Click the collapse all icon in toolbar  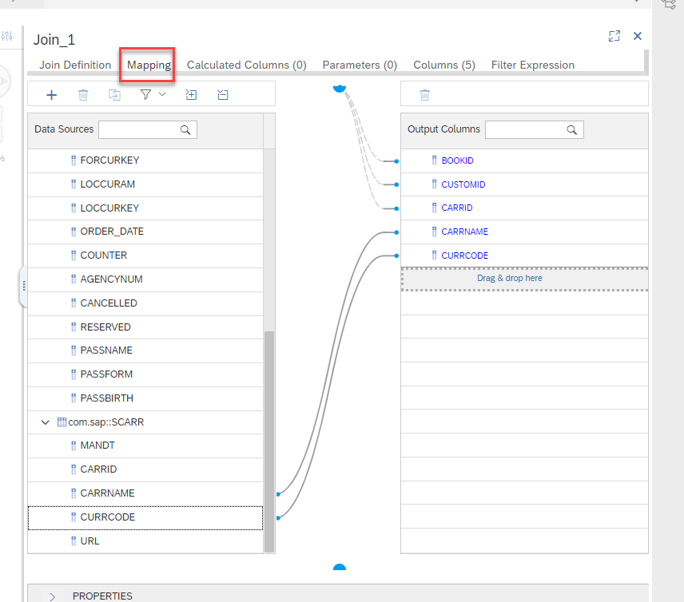(223, 95)
